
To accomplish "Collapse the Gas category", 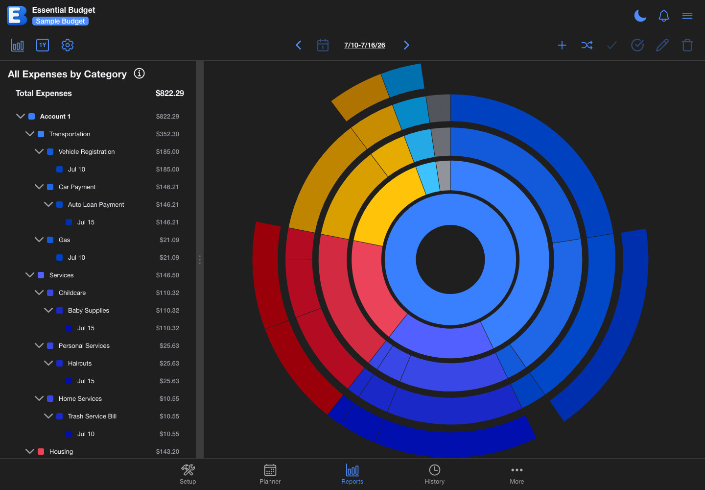I will coord(39,240).
